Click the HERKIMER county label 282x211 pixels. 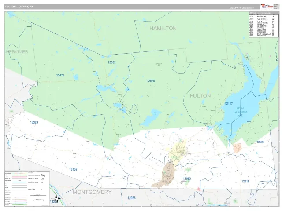click(17, 52)
